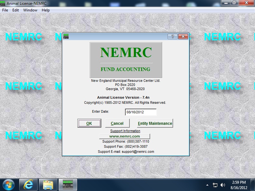Open the Edit menu
The width and height of the screenshot is (255, 191).
[x=16, y=10]
